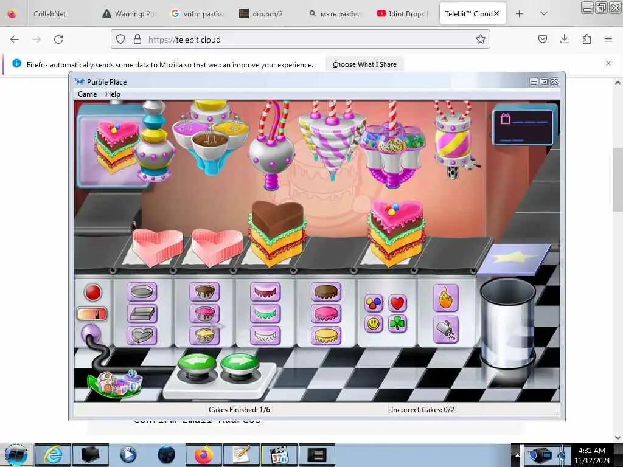Apply white filling icing button
This screenshot has height=467, width=623.
click(x=265, y=336)
